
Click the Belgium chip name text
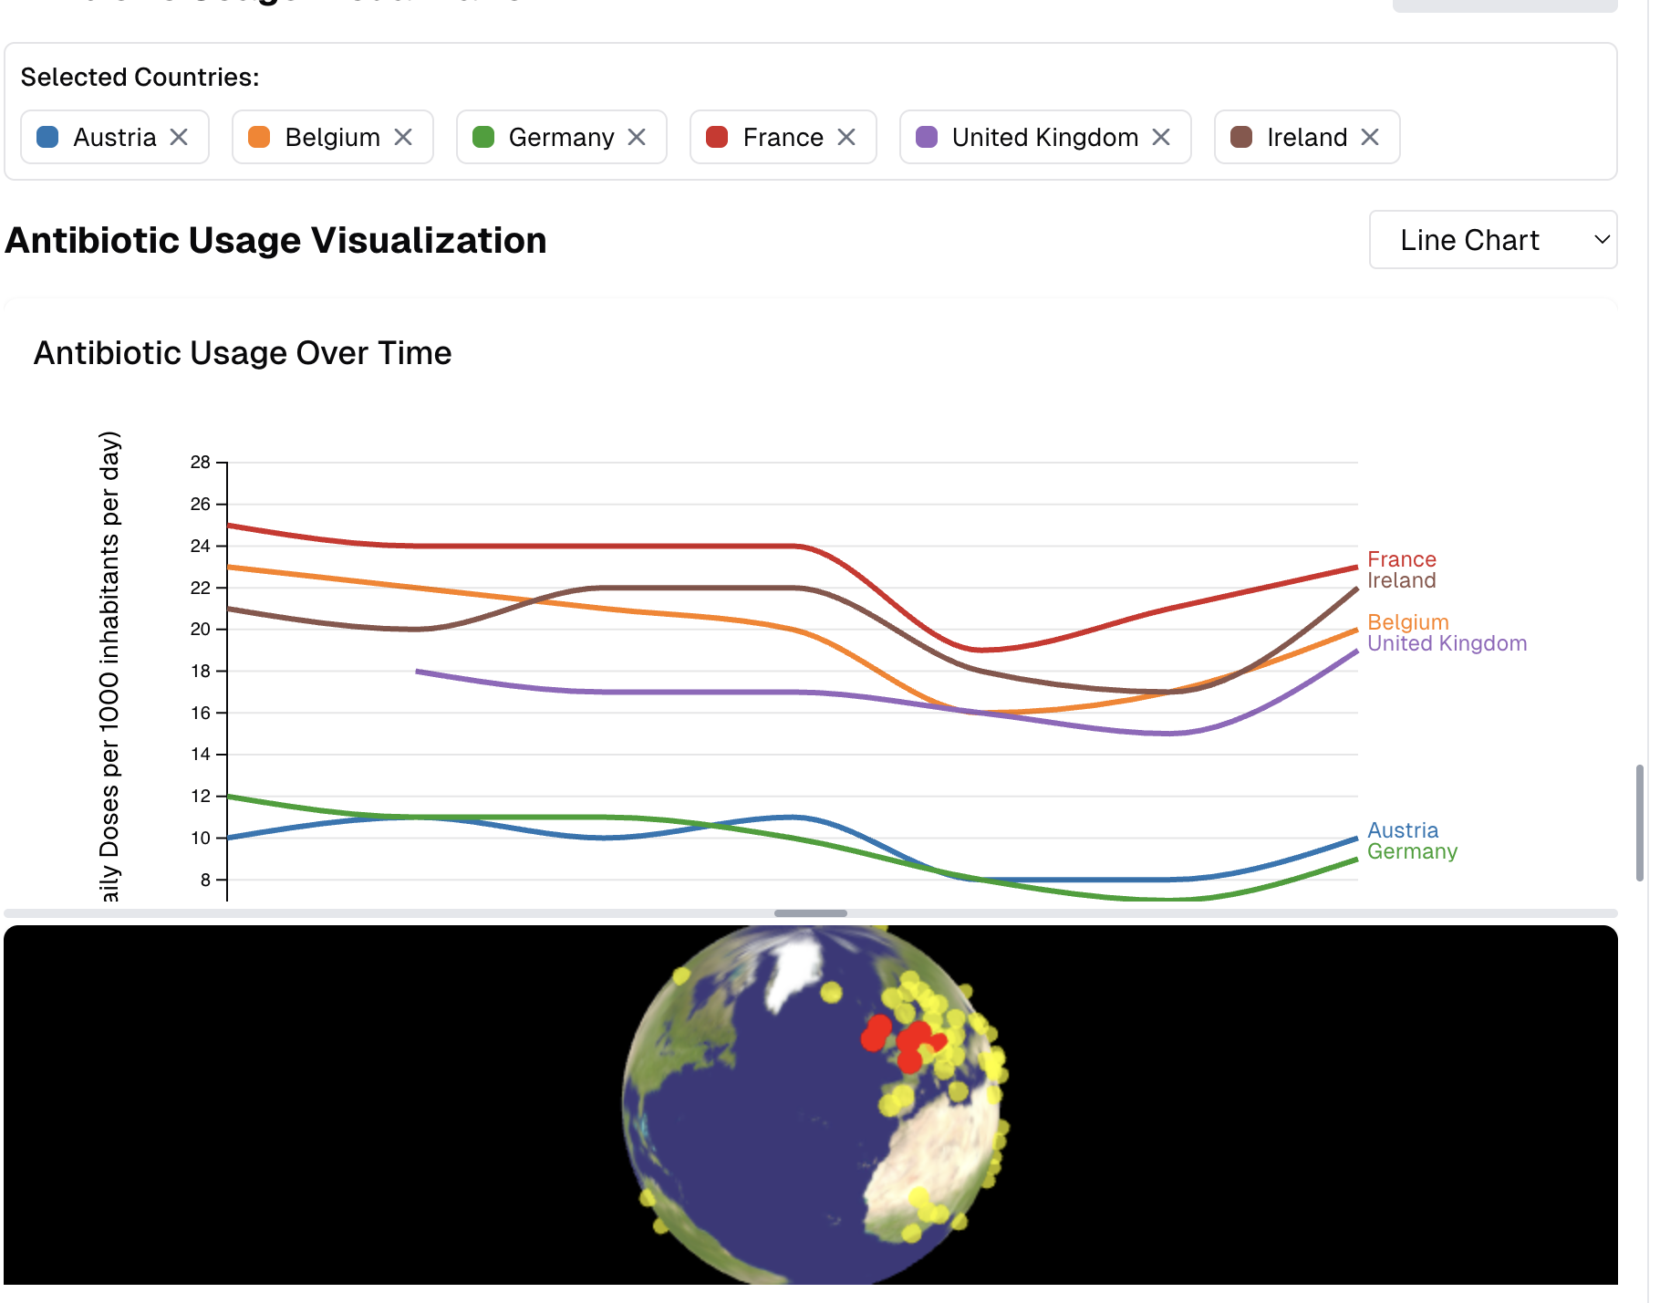click(x=333, y=137)
